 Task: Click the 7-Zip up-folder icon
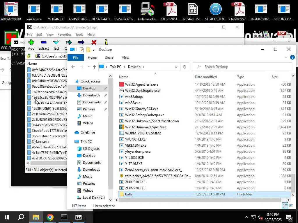tap(29, 56)
